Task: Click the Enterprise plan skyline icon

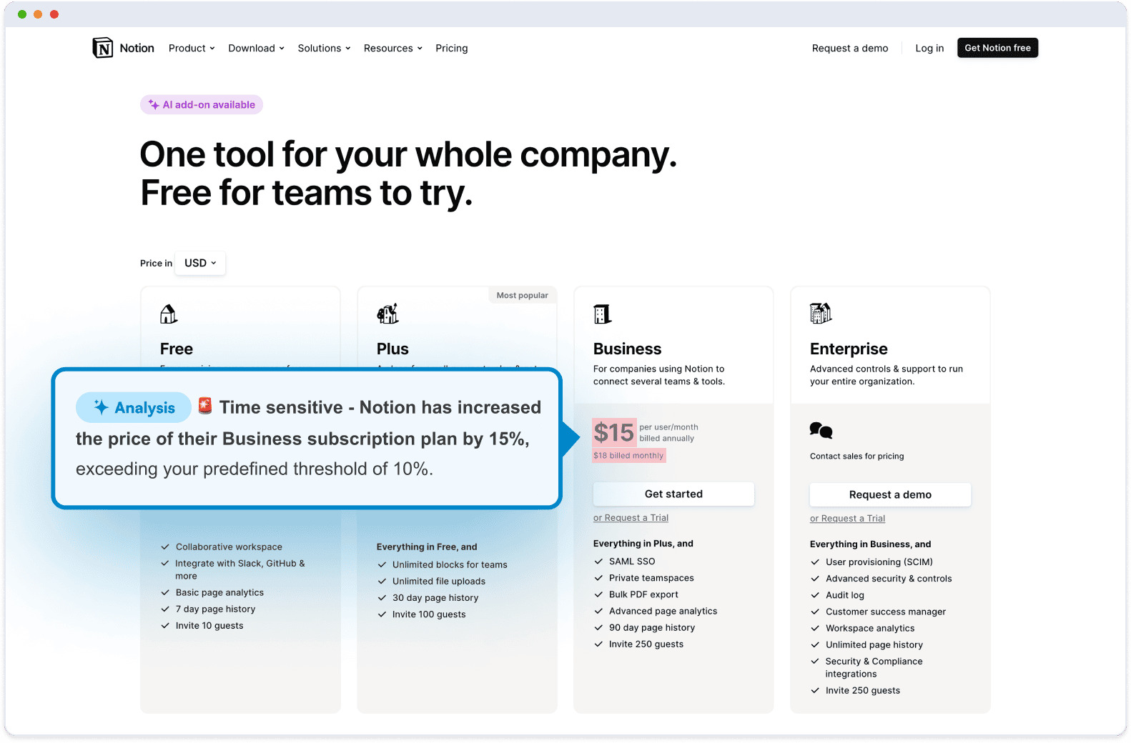Action: (x=821, y=313)
